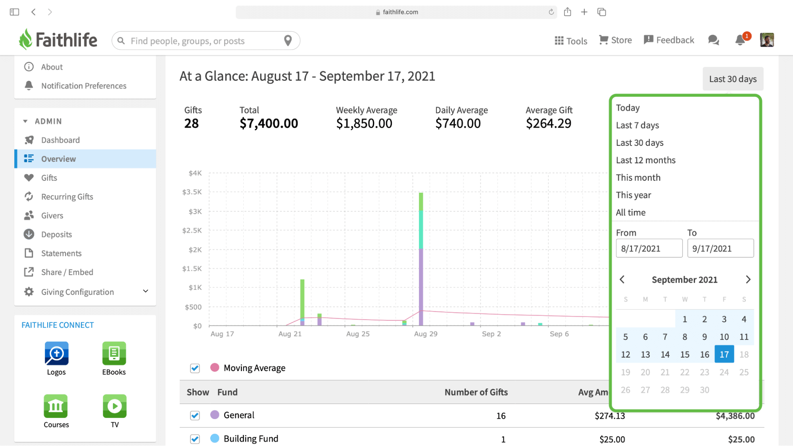Click the Number of Gifts column header
The height and width of the screenshot is (446, 793).
point(476,392)
